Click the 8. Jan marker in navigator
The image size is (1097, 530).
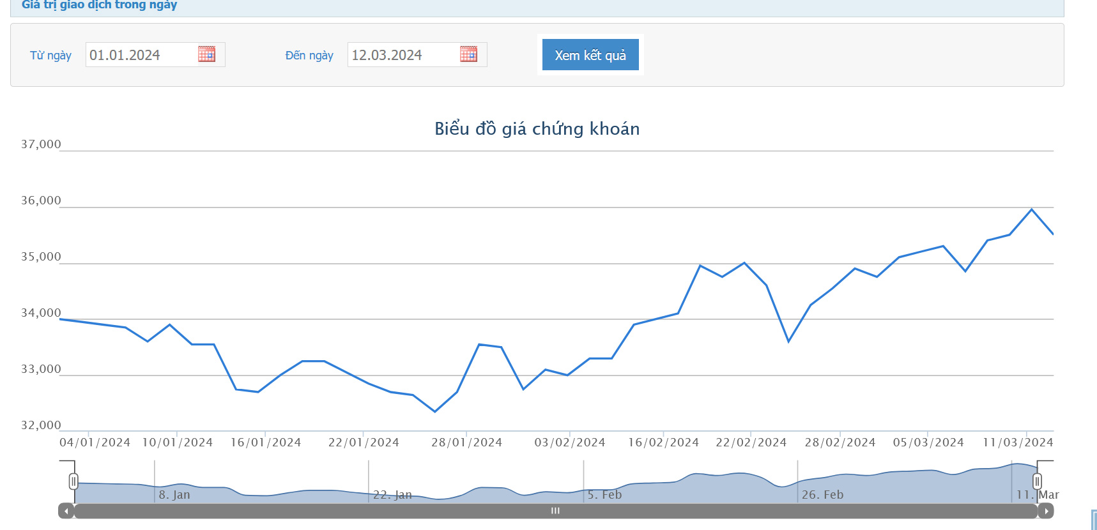174,495
